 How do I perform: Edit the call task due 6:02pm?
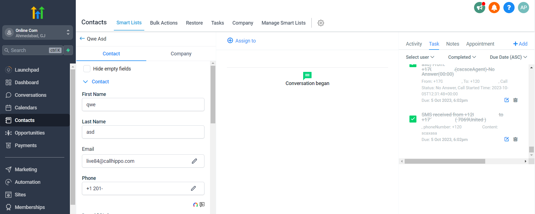(x=506, y=100)
